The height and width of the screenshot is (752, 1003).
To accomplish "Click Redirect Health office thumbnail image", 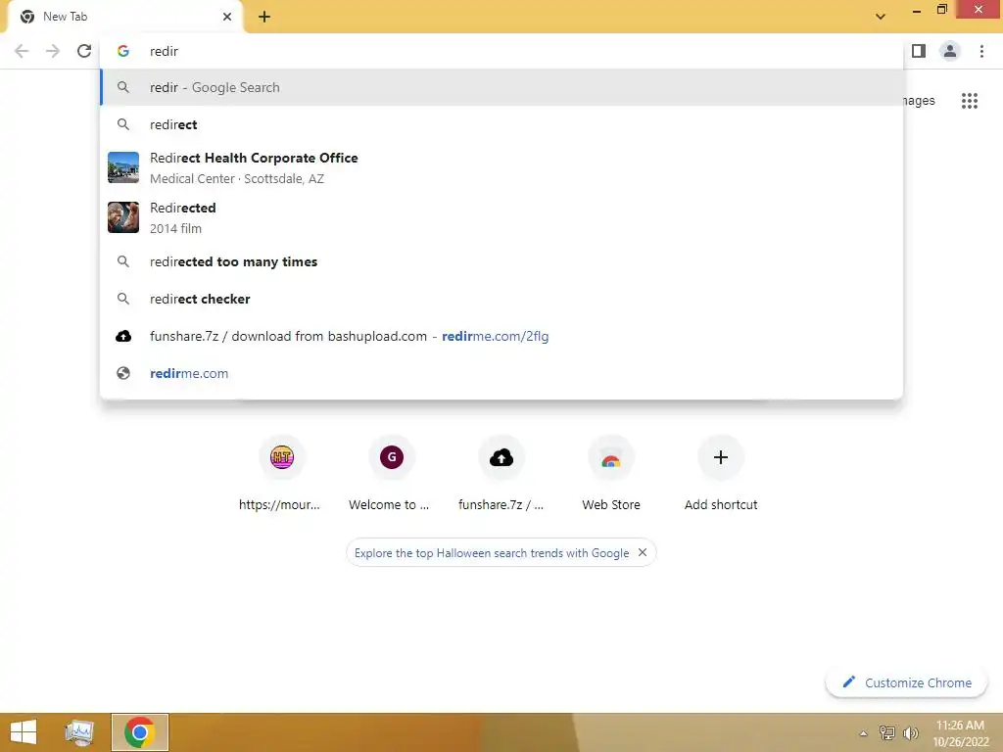I will [x=123, y=167].
